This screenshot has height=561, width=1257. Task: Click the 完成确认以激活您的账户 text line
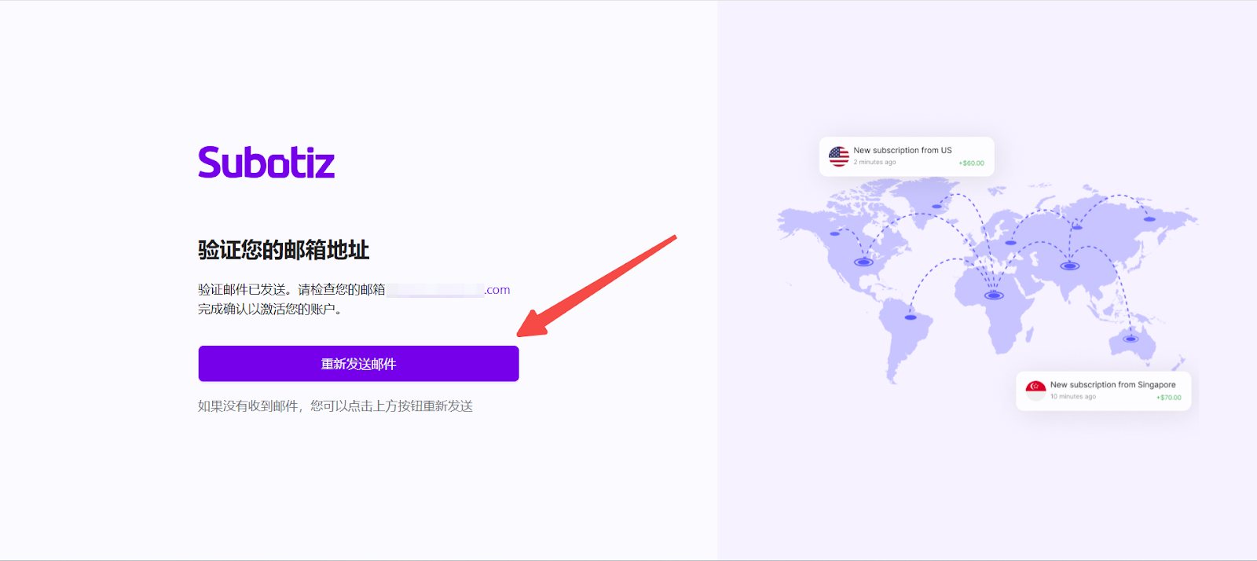coord(269,310)
